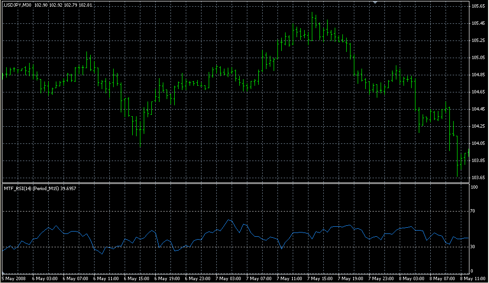Click the 105.65 price scale label
The image size is (489, 283).
(x=478, y=6)
